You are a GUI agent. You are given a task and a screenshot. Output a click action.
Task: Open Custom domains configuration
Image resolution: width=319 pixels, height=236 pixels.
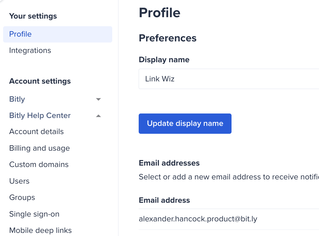pos(39,164)
